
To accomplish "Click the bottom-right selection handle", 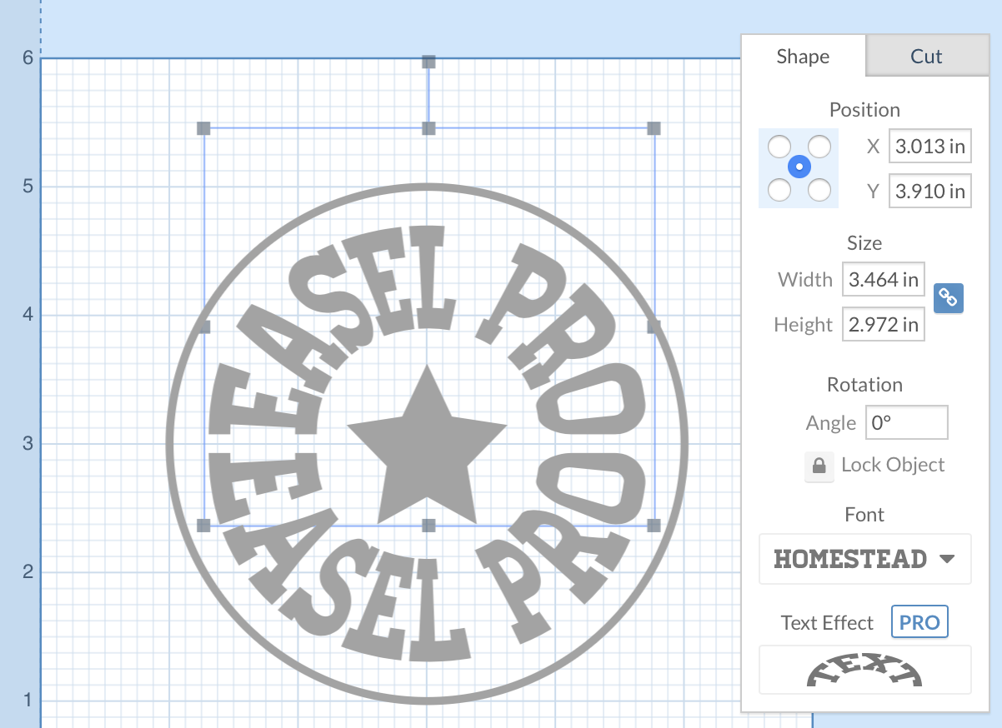I will coord(654,526).
